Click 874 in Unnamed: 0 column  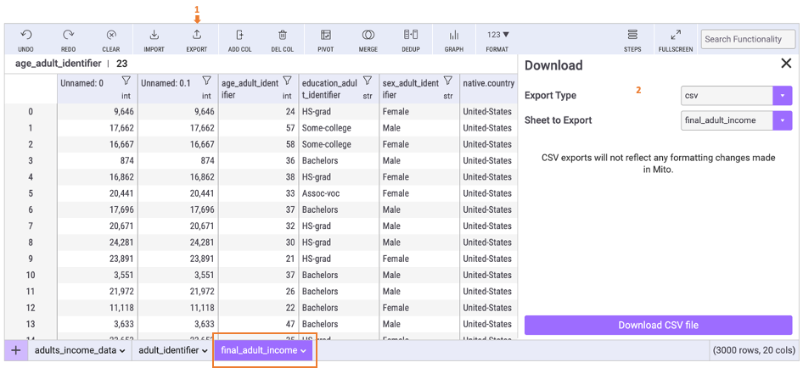pos(126,161)
